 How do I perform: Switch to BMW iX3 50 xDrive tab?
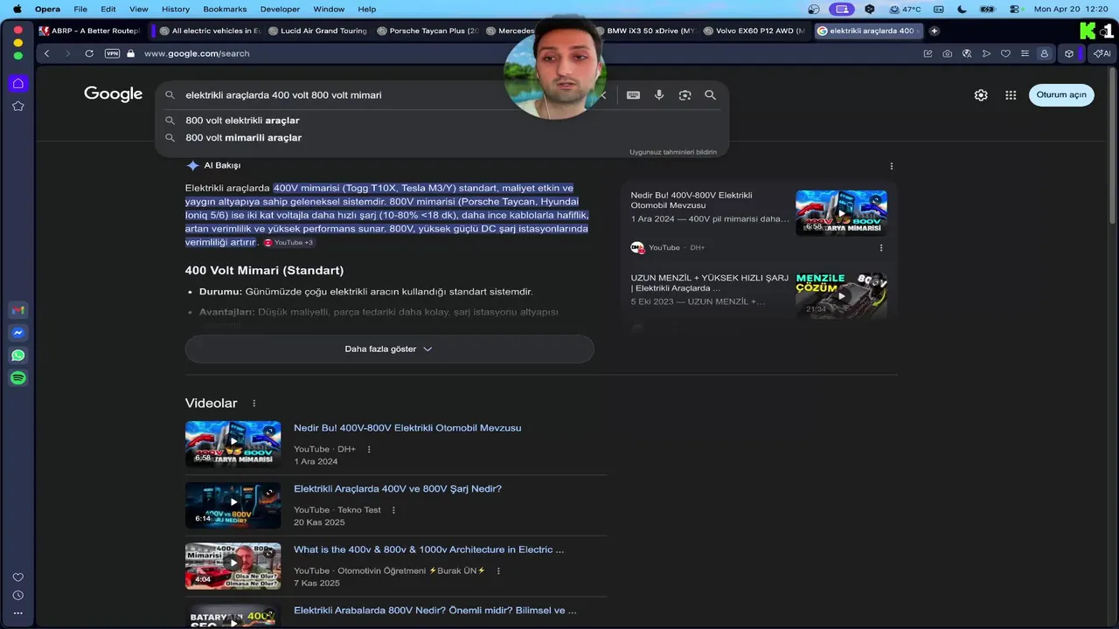(x=645, y=31)
